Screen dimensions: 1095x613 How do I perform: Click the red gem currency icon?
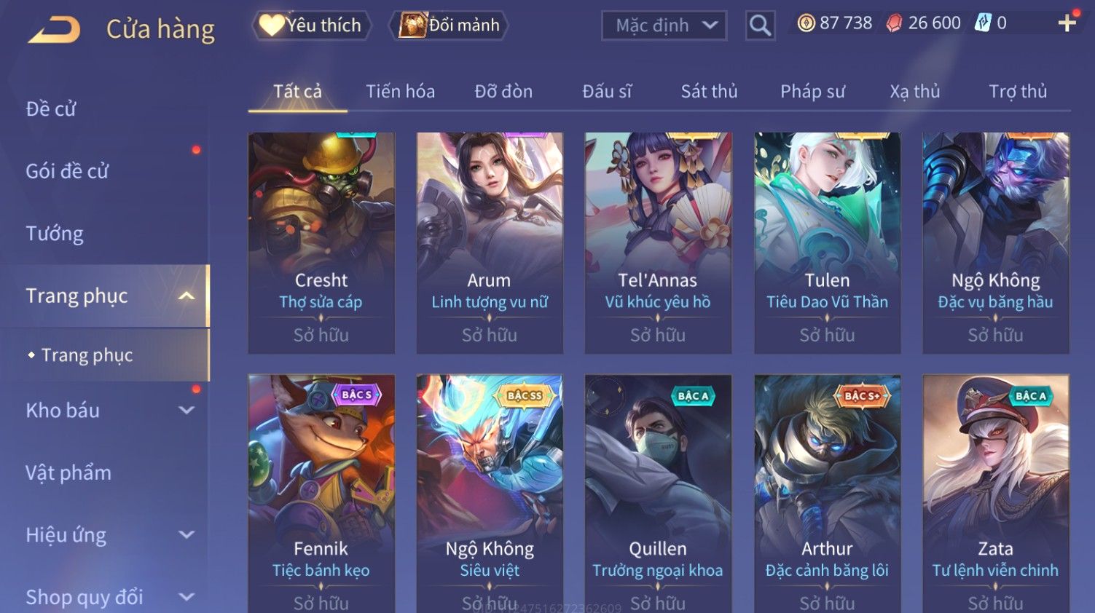tap(894, 23)
